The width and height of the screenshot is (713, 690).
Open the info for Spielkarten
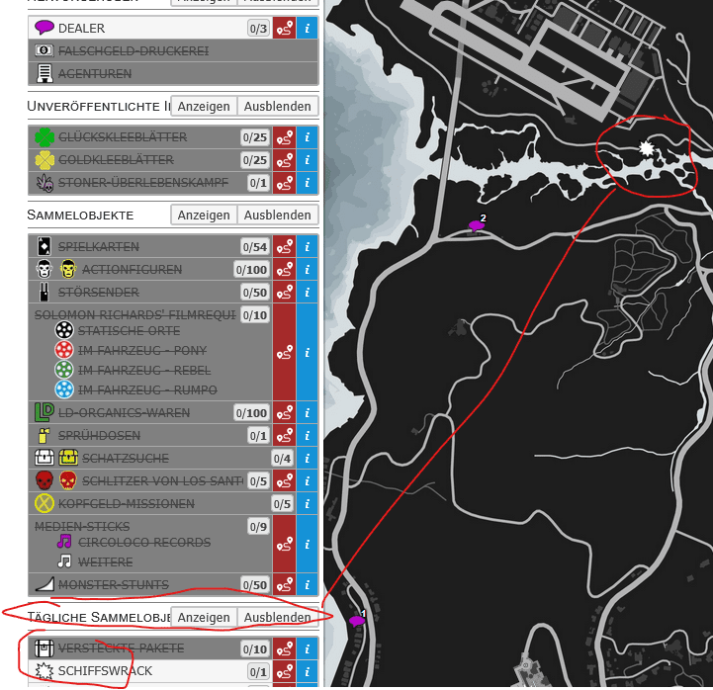pyautogui.click(x=307, y=247)
